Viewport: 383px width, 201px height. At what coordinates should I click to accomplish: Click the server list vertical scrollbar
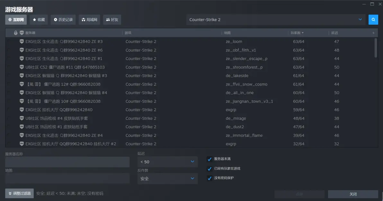coord(376,48)
